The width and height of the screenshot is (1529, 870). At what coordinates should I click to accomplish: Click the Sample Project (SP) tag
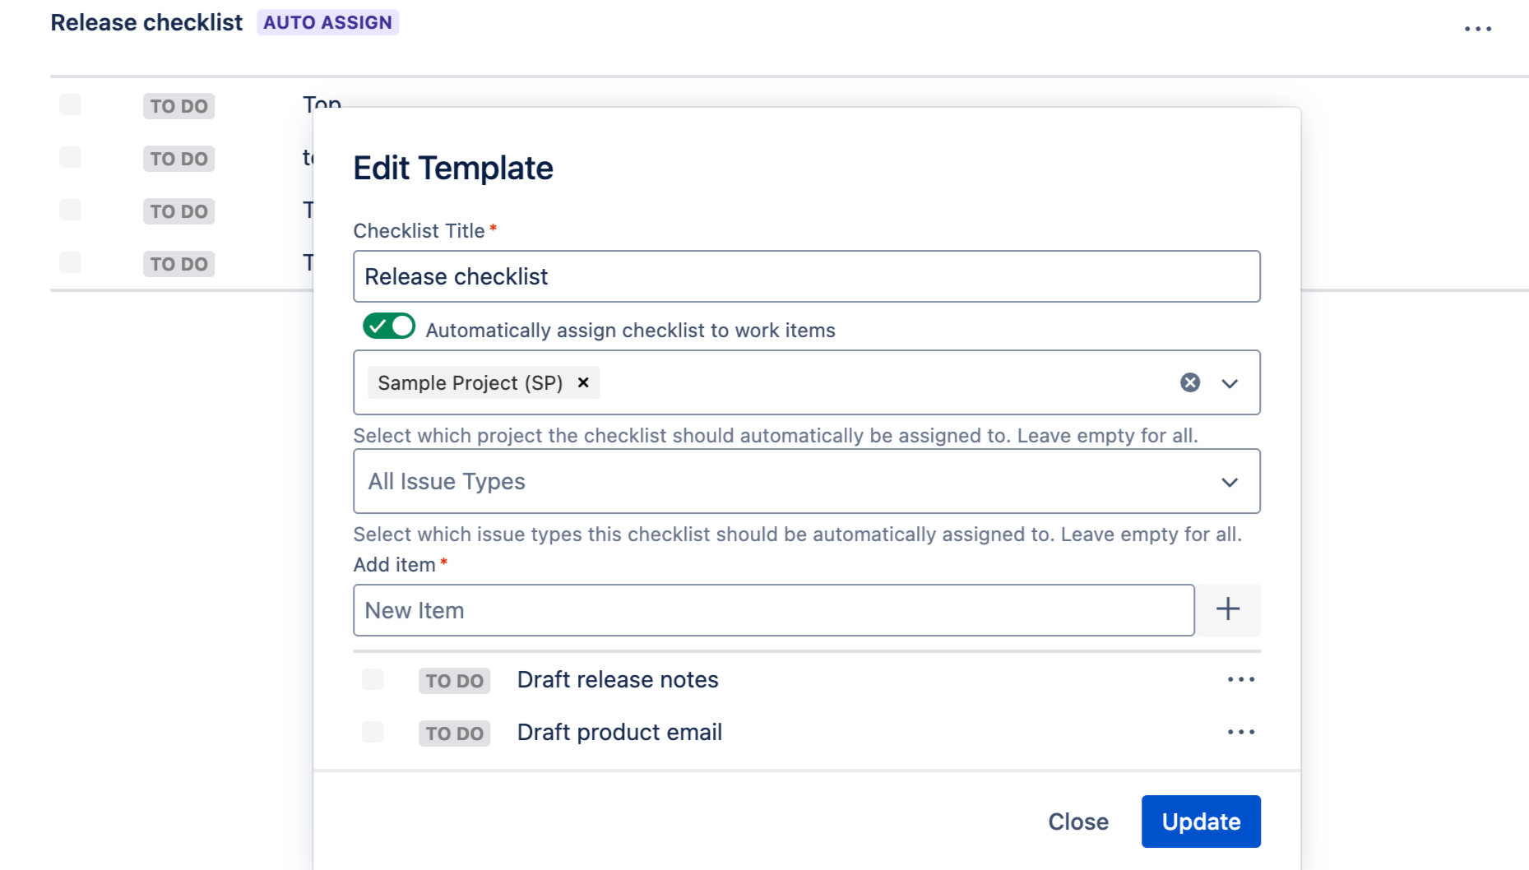coord(470,383)
